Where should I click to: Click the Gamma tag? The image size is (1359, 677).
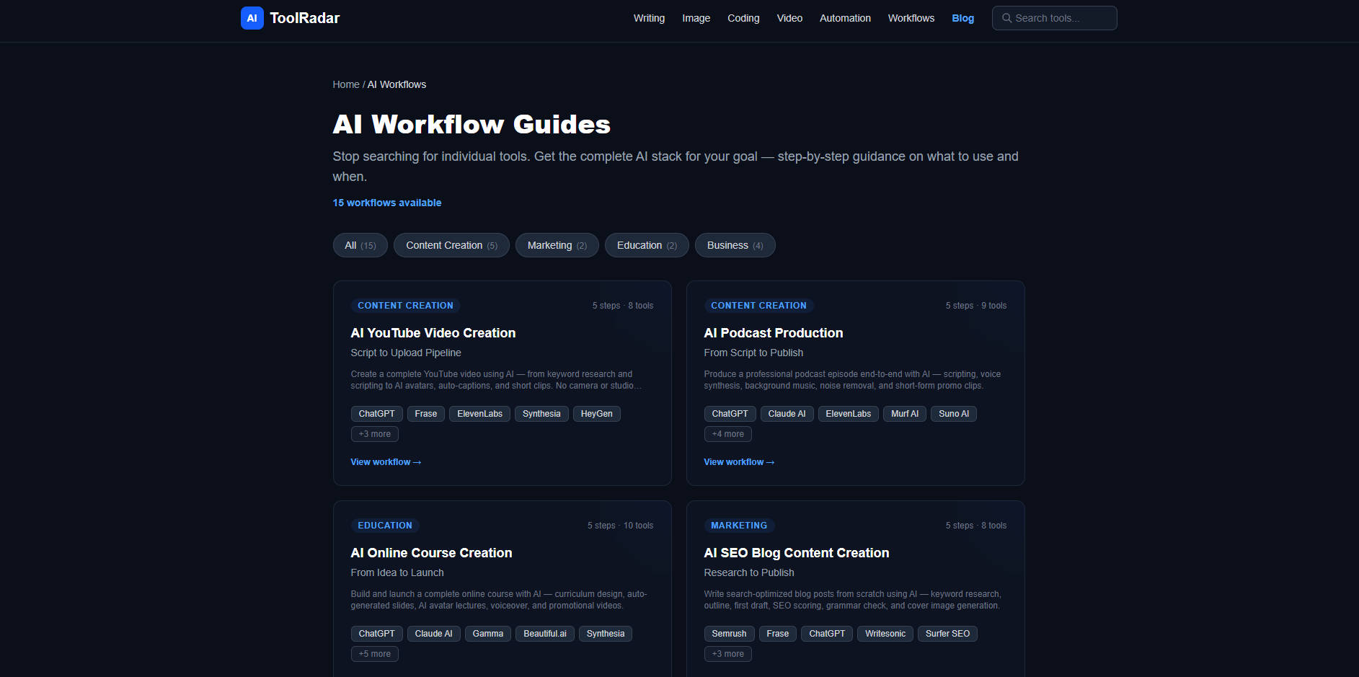click(487, 634)
